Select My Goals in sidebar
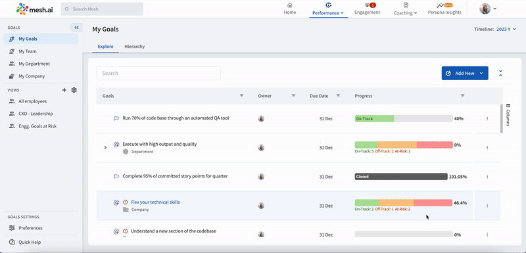 [x=41, y=39]
